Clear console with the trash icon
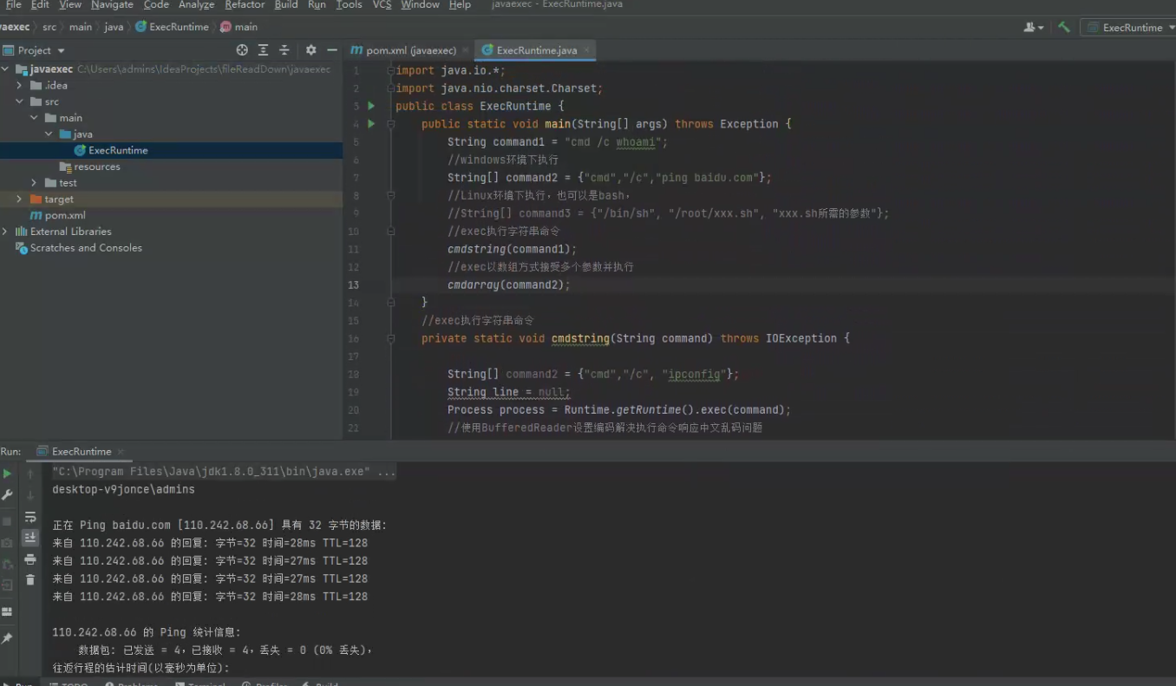 [30, 580]
